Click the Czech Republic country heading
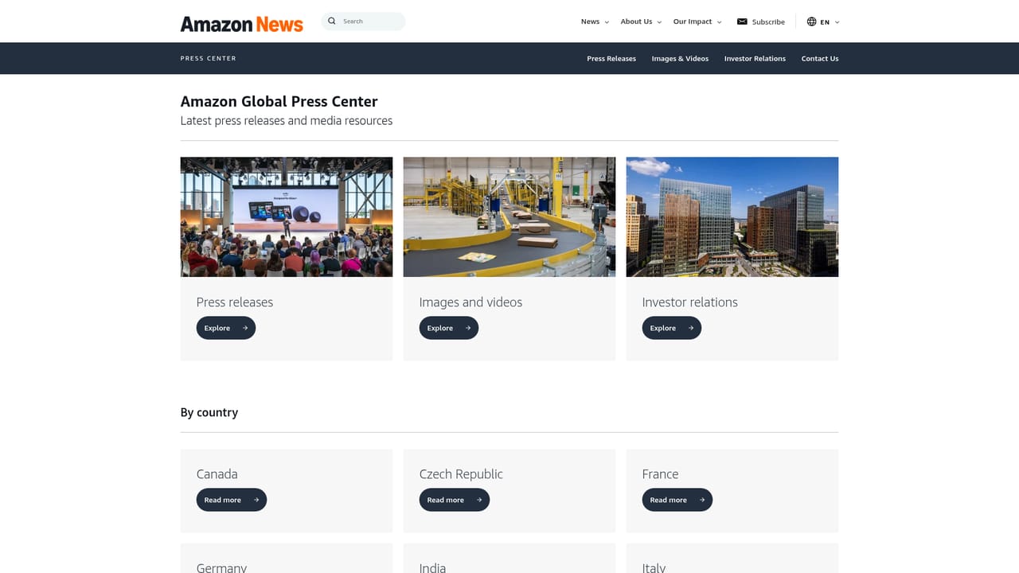 (x=461, y=474)
